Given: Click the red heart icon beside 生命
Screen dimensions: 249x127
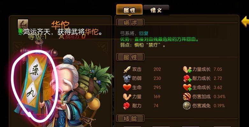Looking at the screenshot, I should pos(127,87).
